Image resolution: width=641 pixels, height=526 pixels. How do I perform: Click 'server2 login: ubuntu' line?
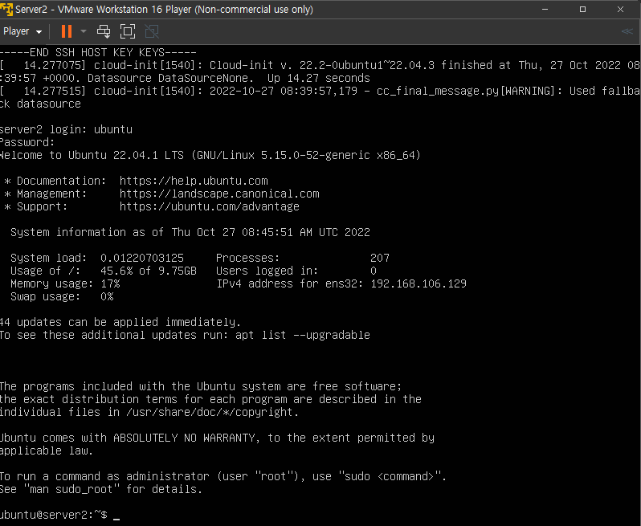pos(66,129)
